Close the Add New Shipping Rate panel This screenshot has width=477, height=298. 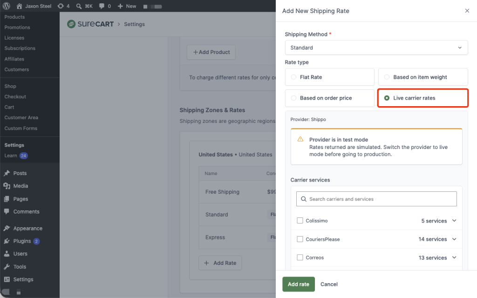pyautogui.click(x=467, y=11)
